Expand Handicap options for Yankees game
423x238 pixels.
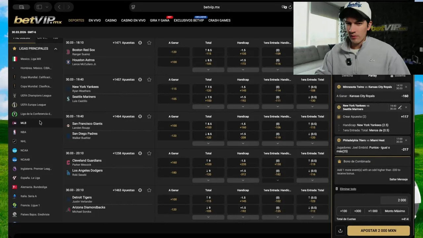243,106
